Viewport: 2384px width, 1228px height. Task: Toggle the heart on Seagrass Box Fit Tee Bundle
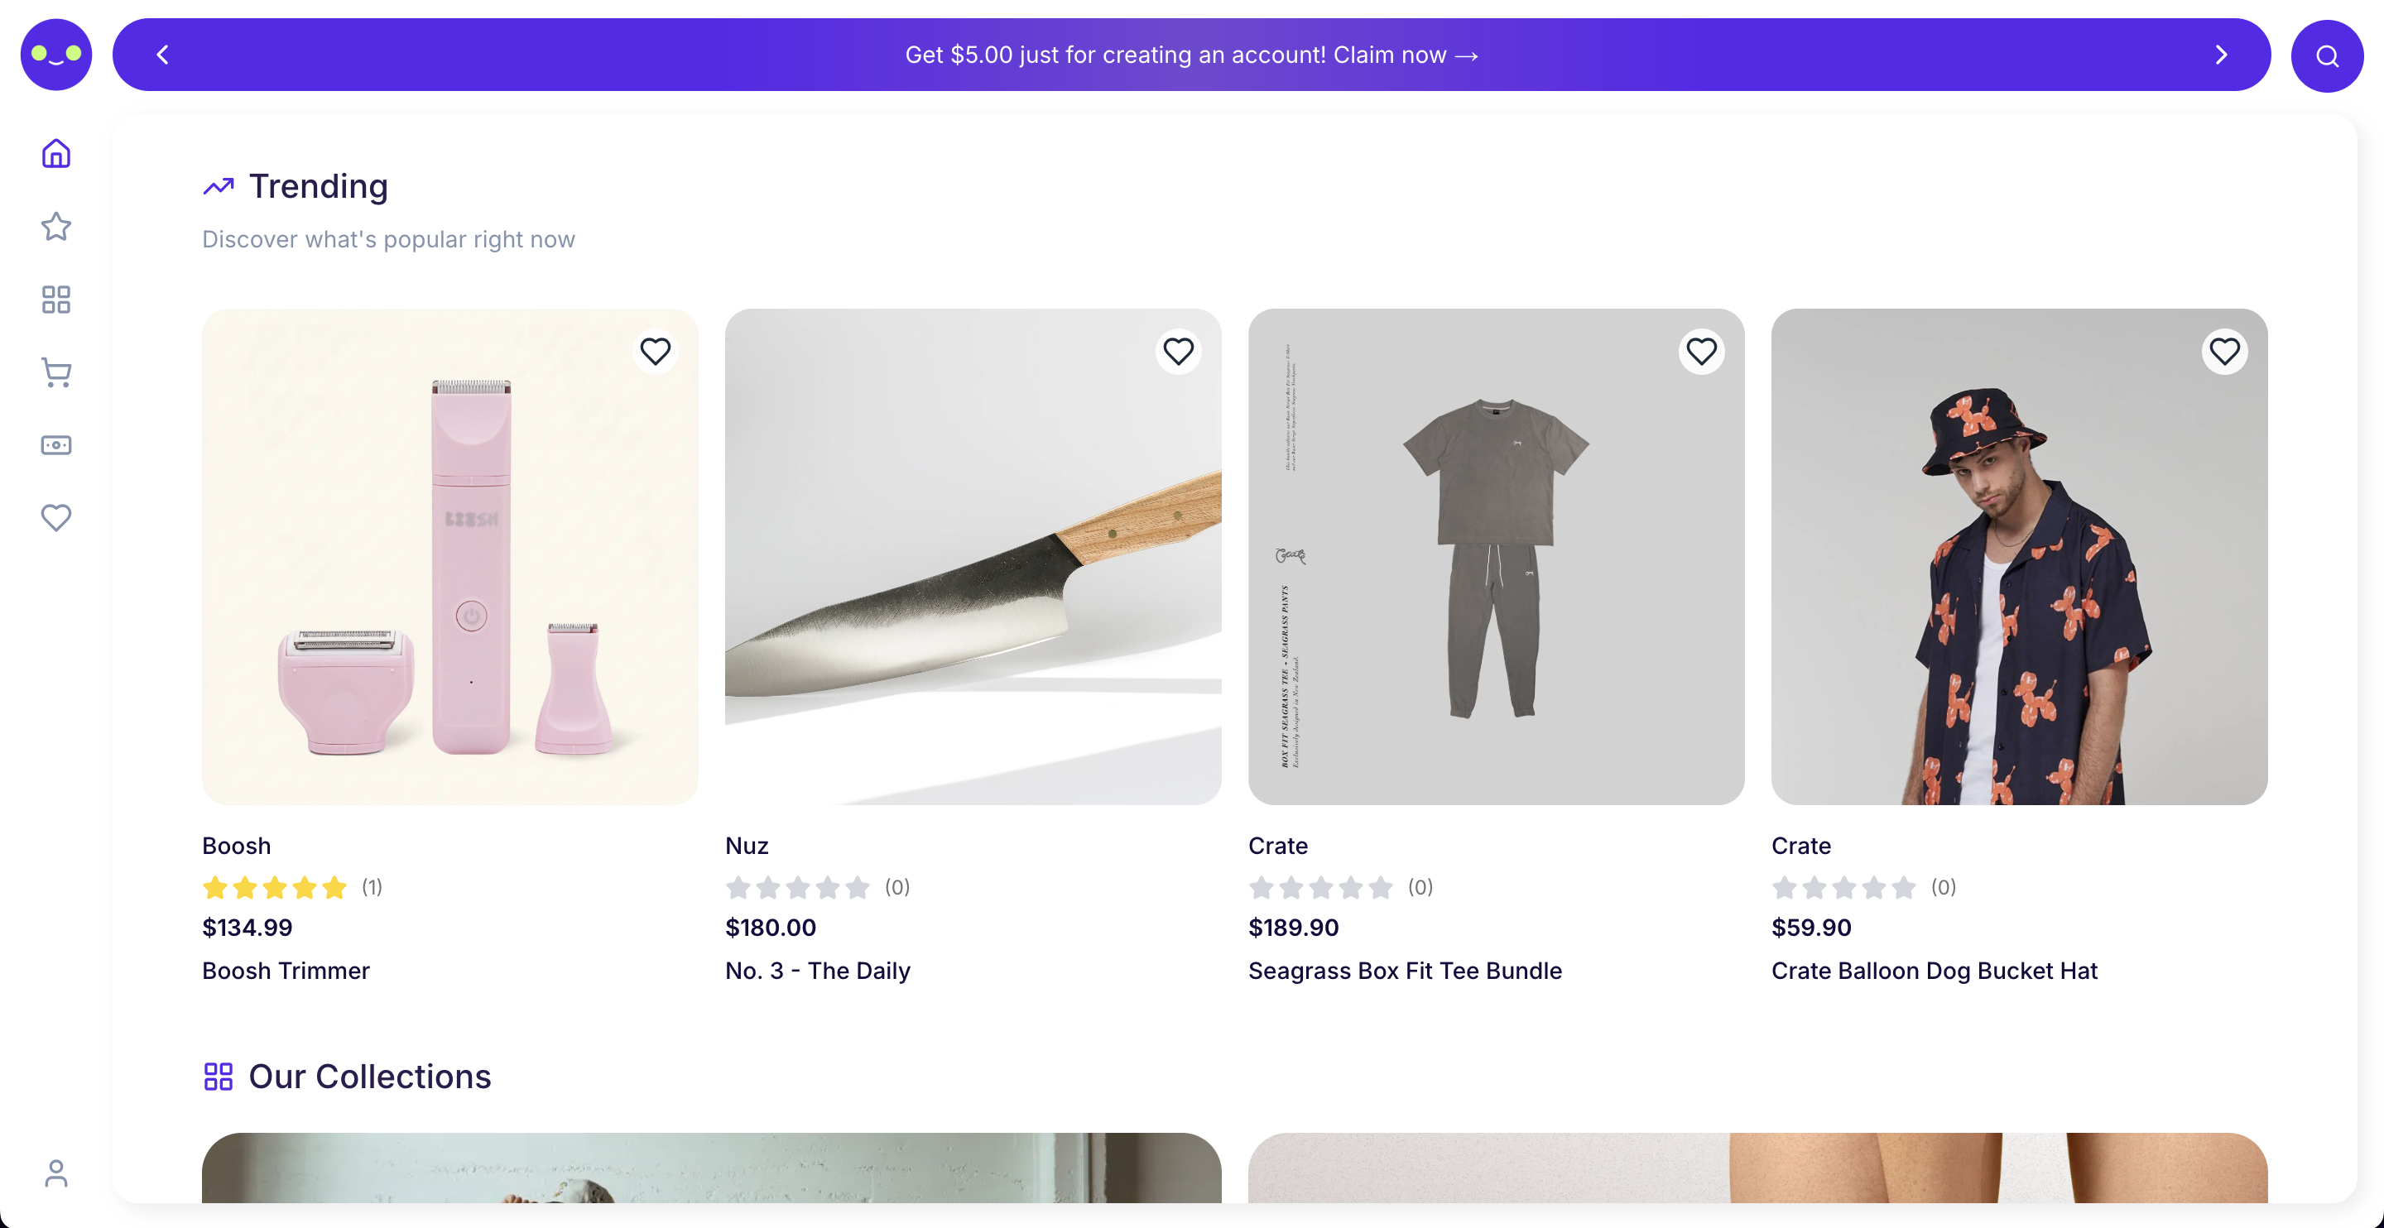pos(1702,352)
